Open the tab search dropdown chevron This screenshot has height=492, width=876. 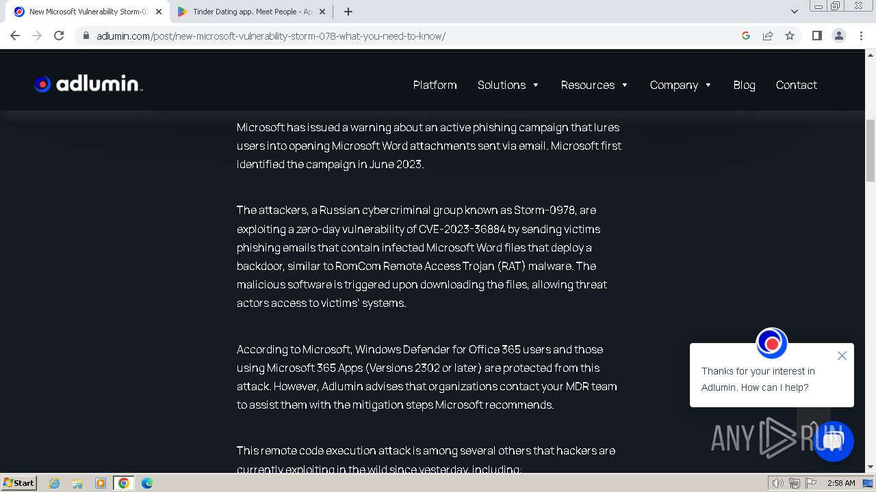point(794,12)
